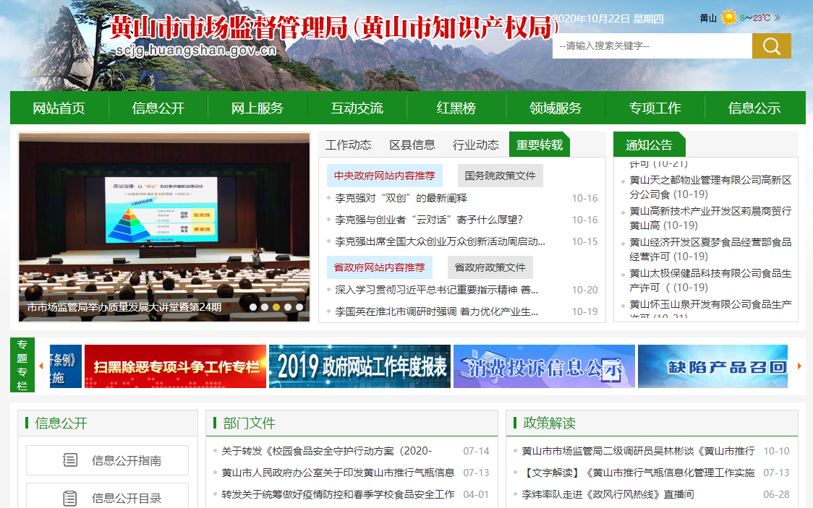Click the sunny weather icon for Huangshan

728,17
